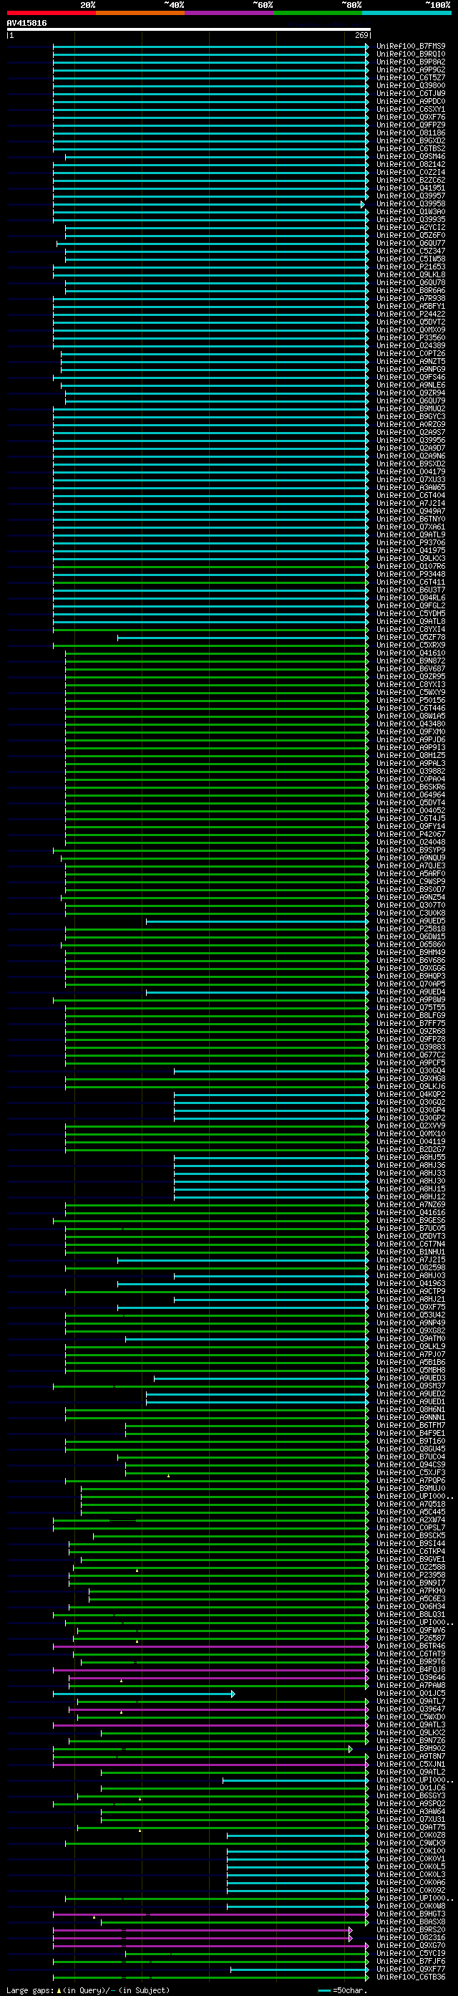This screenshot has width=458, height=1996.
Task: Click the orange 40% identity legend segment
Action: (x=140, y=12)
